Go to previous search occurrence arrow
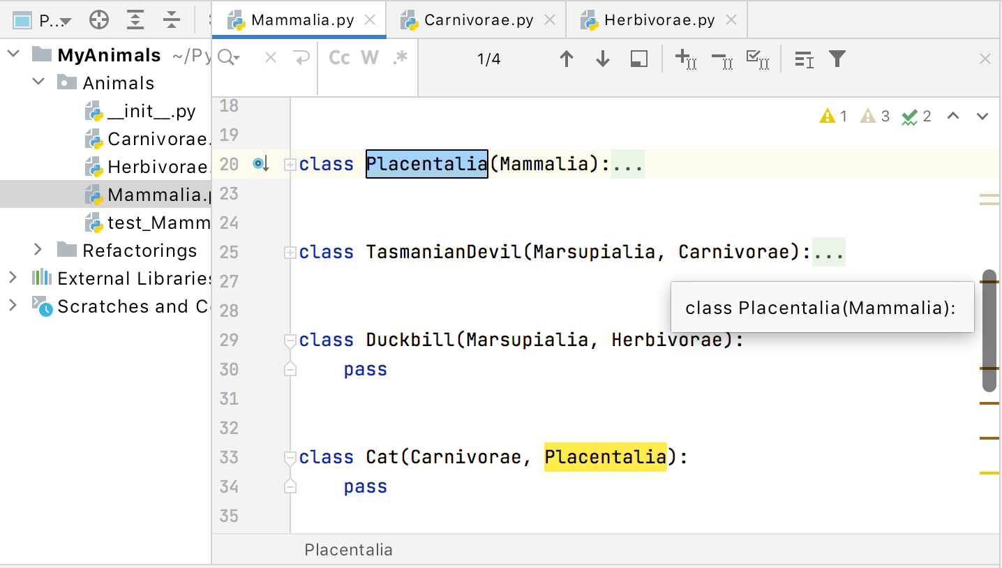The image size is (1002, 568). tap(567, 59)
